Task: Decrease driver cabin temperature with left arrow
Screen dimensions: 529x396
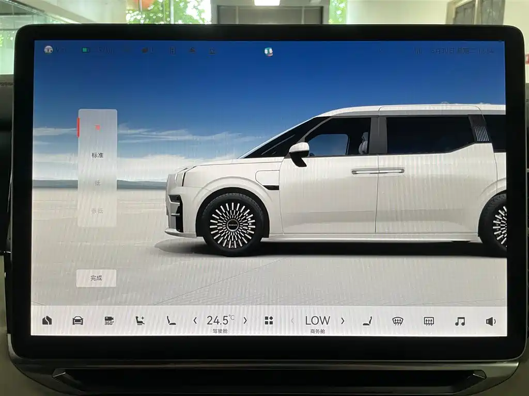Action: point(195,321)
